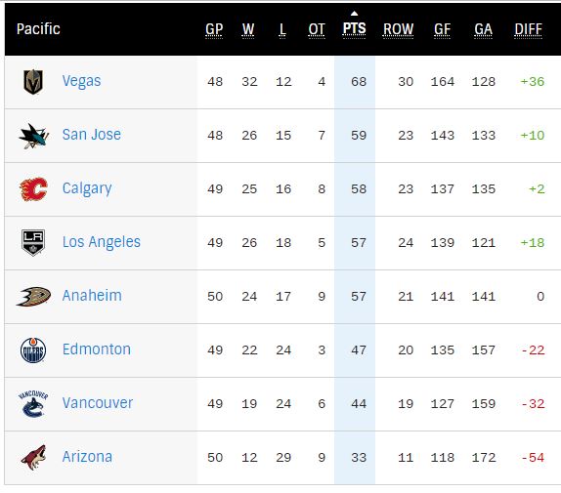Image resolution: width=561 pixels, height=493 pixels.
Task: Click the Vancouver Canucks logo
Action: pos(33,404)
